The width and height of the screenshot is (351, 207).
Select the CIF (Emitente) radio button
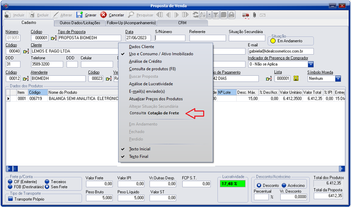pyautogui.click(x=10, y=182)
